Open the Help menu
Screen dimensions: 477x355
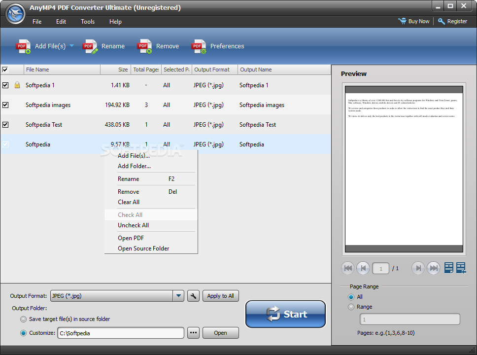[116, 22]
